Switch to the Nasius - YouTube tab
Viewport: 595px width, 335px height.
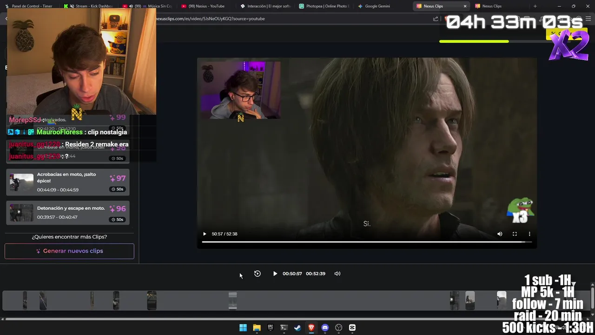tap(205, 6)
